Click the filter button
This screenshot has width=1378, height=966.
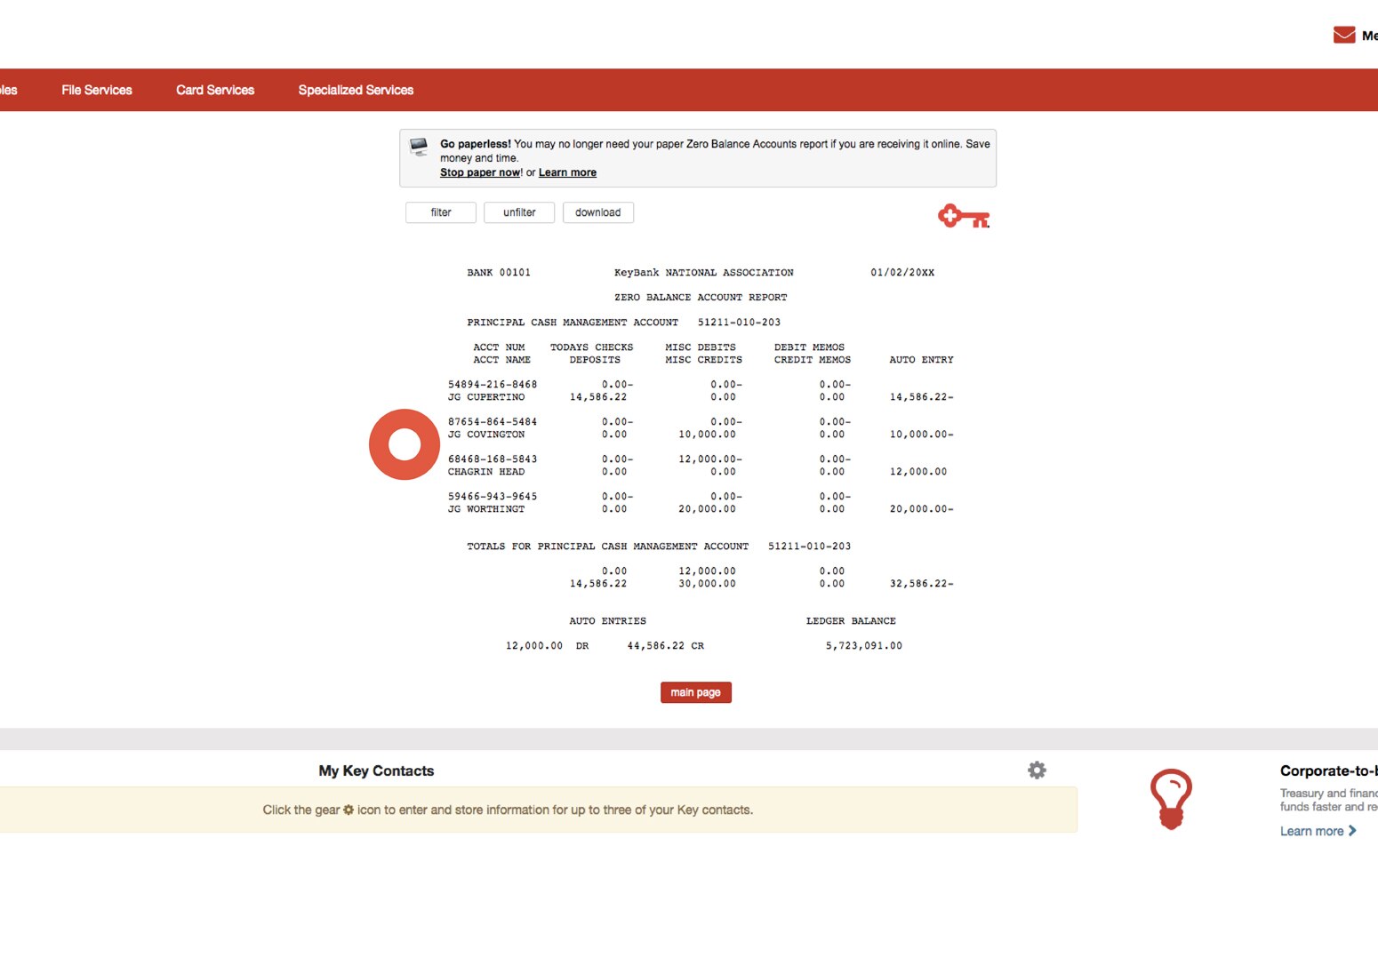point(440,212)
